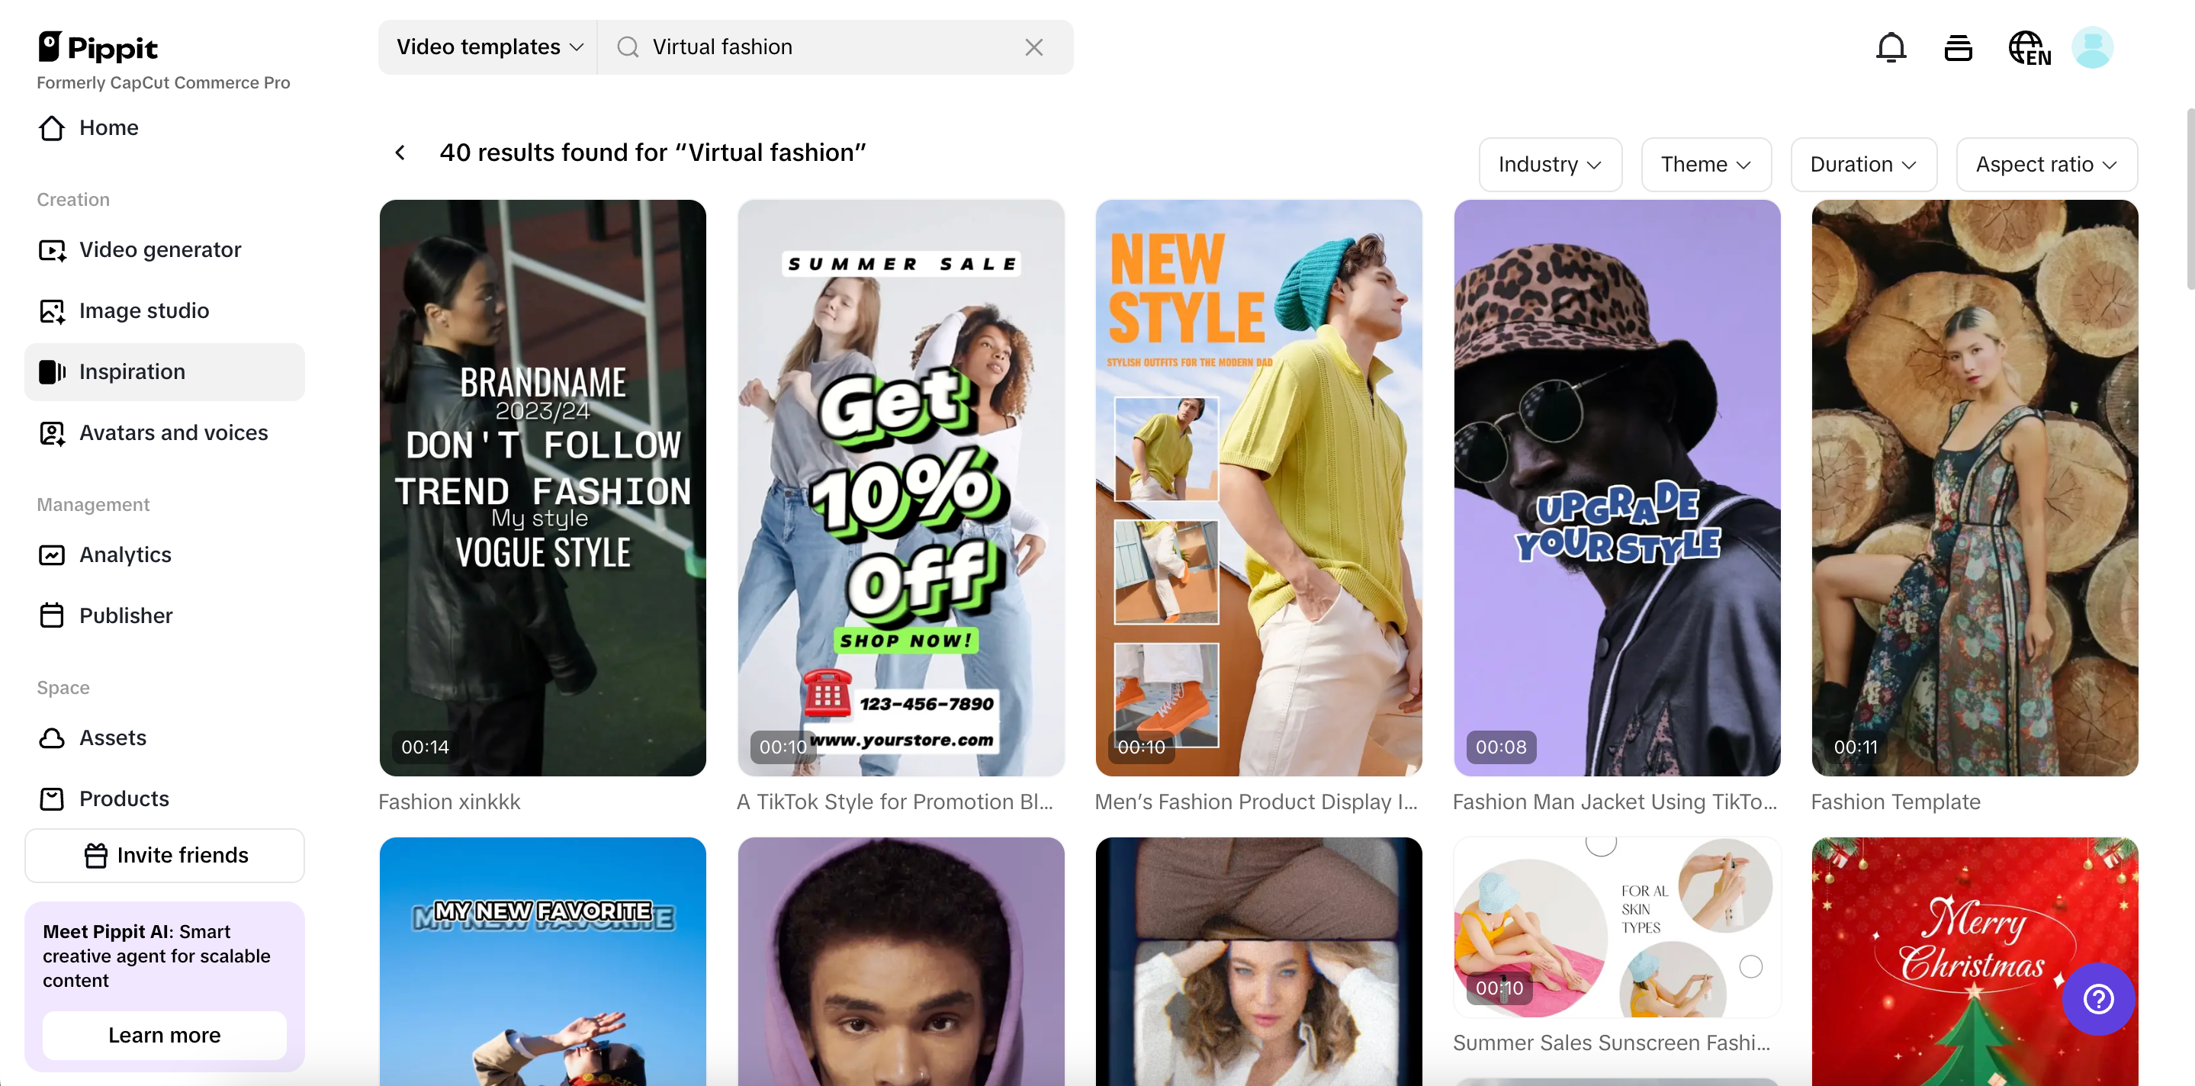Click the Virtual fashion search field

818,48
